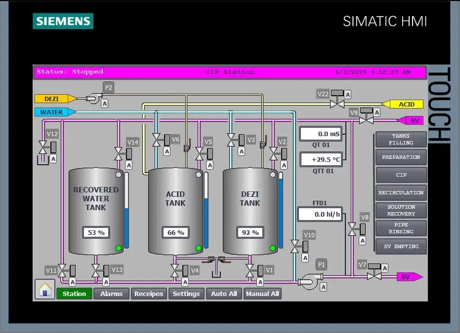Toggle auto mode 'A' for valve V14
Image resolution: width=460 pixels, height=333 pixels.
point(129,165)
